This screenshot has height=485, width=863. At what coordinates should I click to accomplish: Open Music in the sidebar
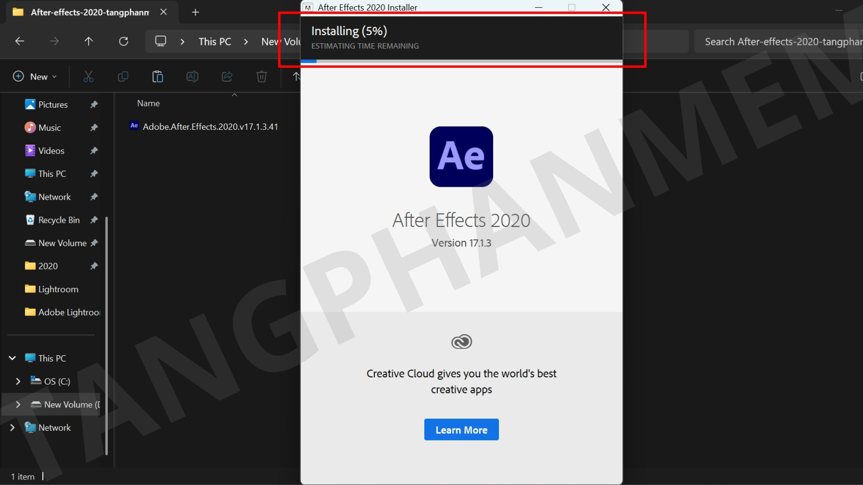pyautogui.click(x=49, y=128)
